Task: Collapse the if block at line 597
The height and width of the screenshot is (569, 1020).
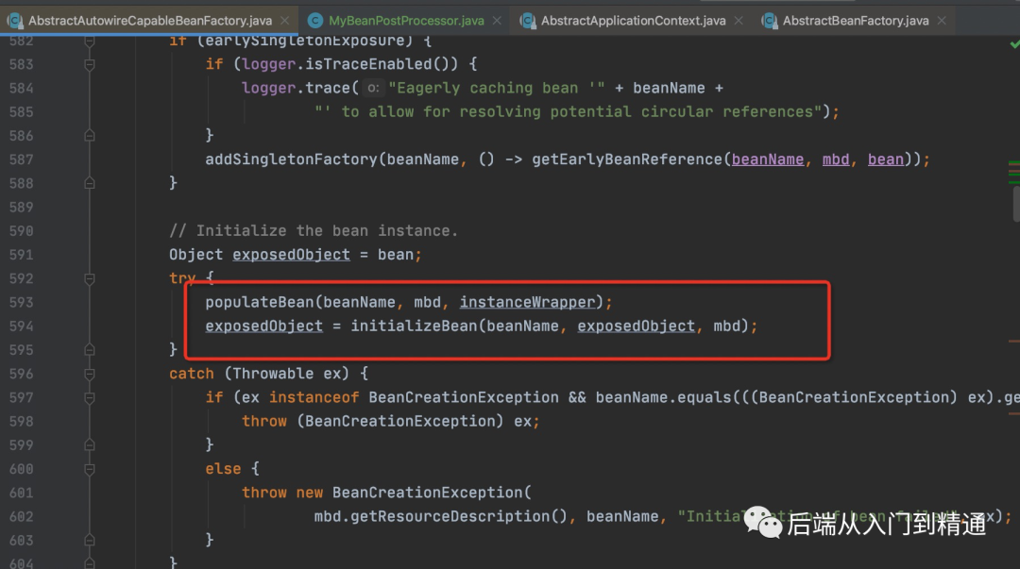Action: [90, 397]
